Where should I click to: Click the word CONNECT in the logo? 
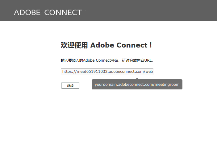[x=63, y=12]
